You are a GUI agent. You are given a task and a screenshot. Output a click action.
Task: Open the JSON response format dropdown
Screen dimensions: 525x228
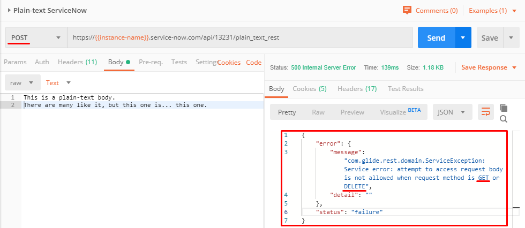click(452, 112)
